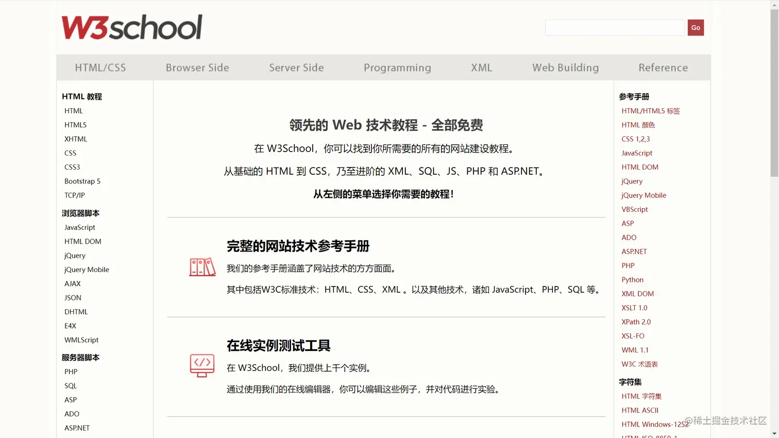Click the 在线实例测试工具 heading
The height and width of the screenshot is (438, 779).
(x=279, y=346)
